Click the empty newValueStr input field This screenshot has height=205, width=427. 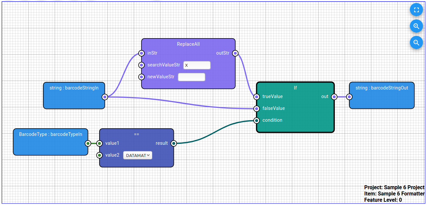click(191, 77)
